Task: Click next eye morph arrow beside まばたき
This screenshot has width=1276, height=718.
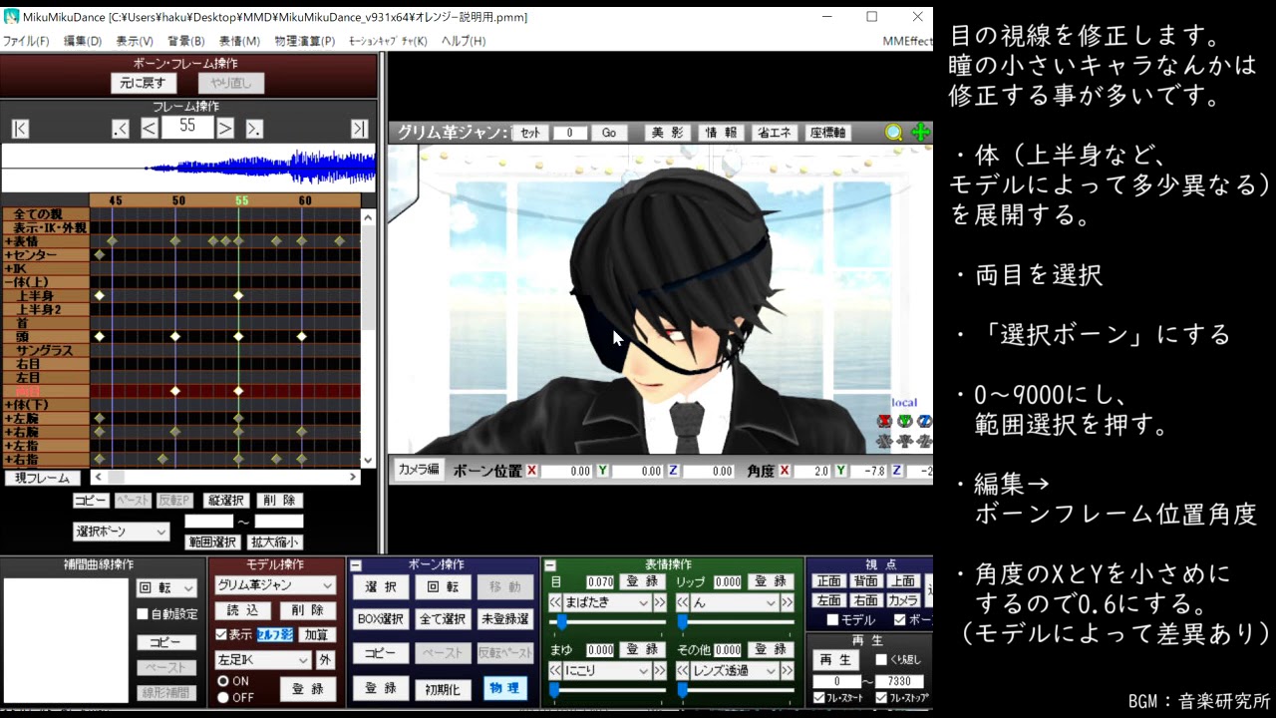Action: click(659, 602)
